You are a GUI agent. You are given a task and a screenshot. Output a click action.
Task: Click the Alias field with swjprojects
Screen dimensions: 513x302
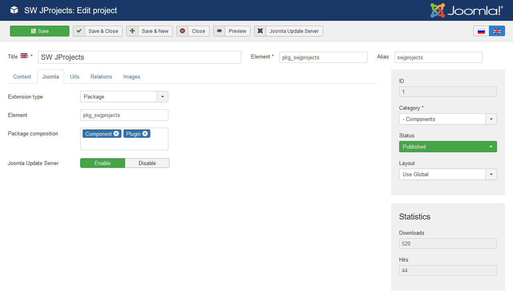click(x=438, y=57)
